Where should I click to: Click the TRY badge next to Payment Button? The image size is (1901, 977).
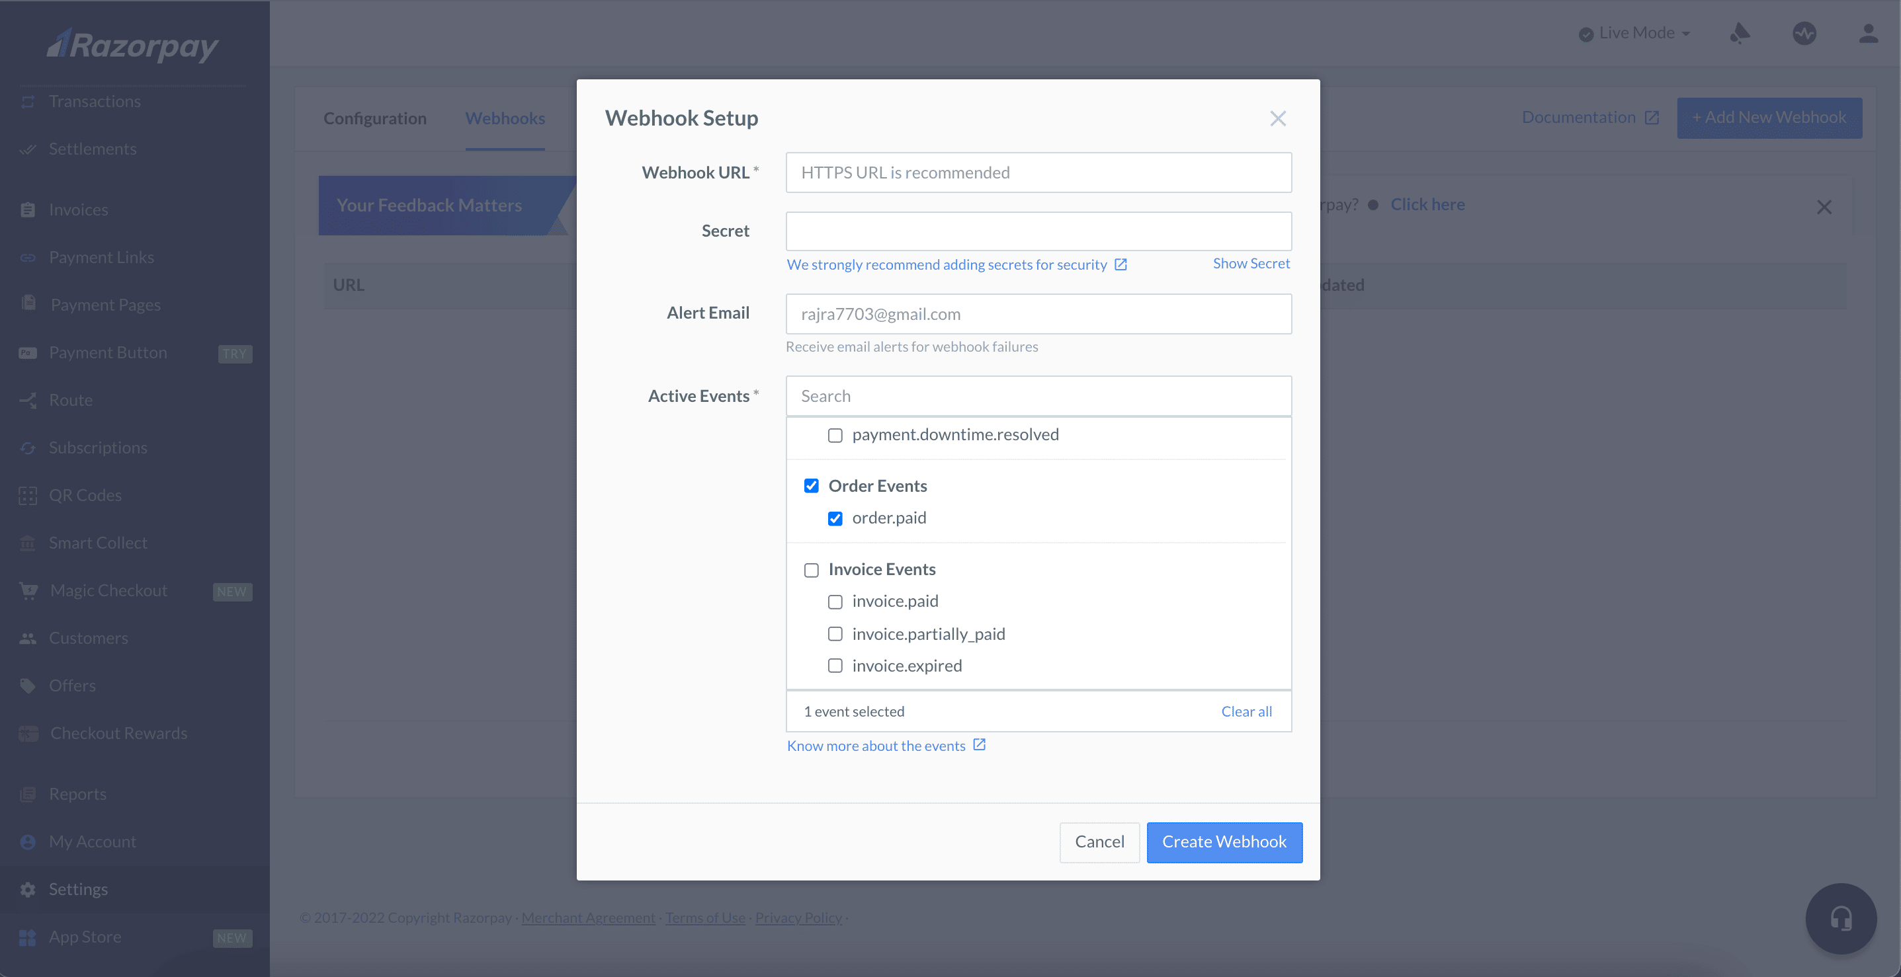point(235,354)
